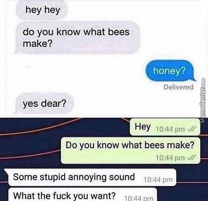Screen dimensions: 208x201
Task: Select the green "Hey" message bubble
Action: [165, 127]
